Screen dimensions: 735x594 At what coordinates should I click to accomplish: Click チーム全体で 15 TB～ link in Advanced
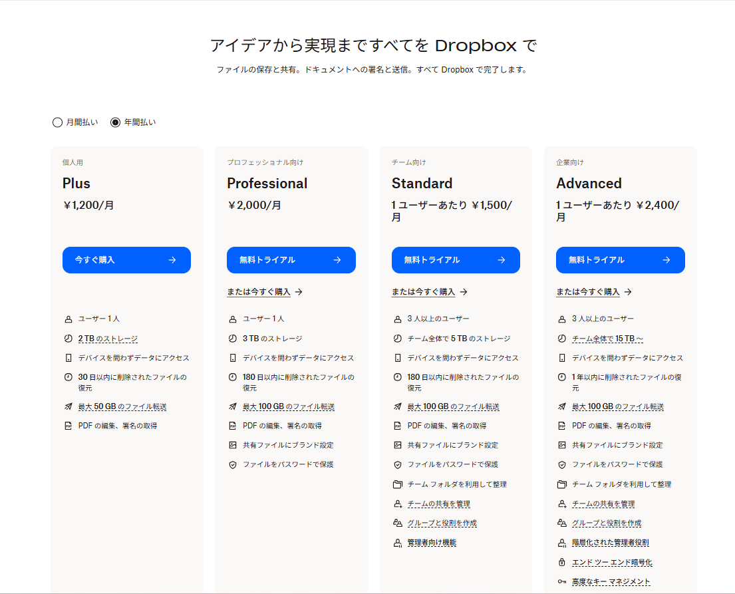point(607,339)
